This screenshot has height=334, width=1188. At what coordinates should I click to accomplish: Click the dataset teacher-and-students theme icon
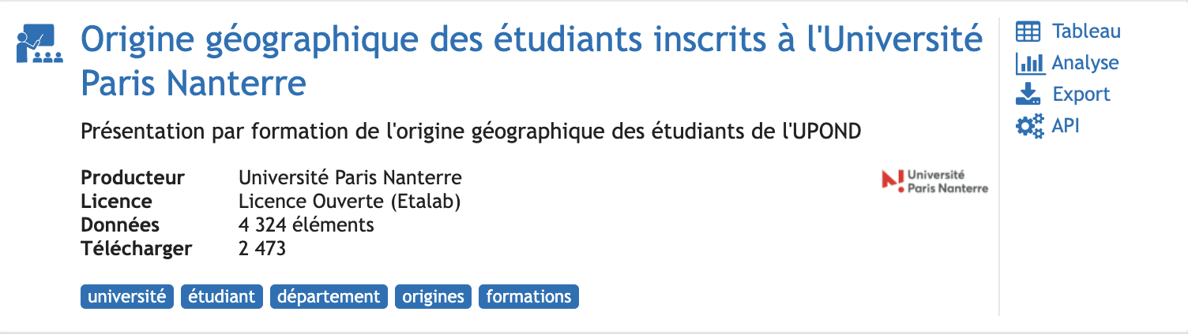(x=39, y=43)
